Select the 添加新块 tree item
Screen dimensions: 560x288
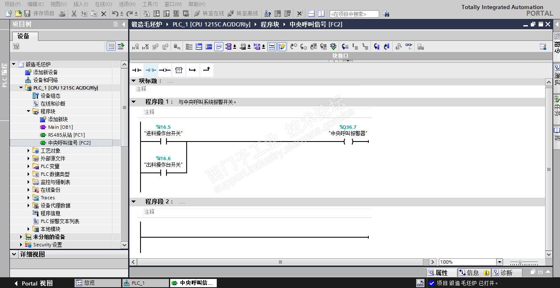tap(58, 119)
